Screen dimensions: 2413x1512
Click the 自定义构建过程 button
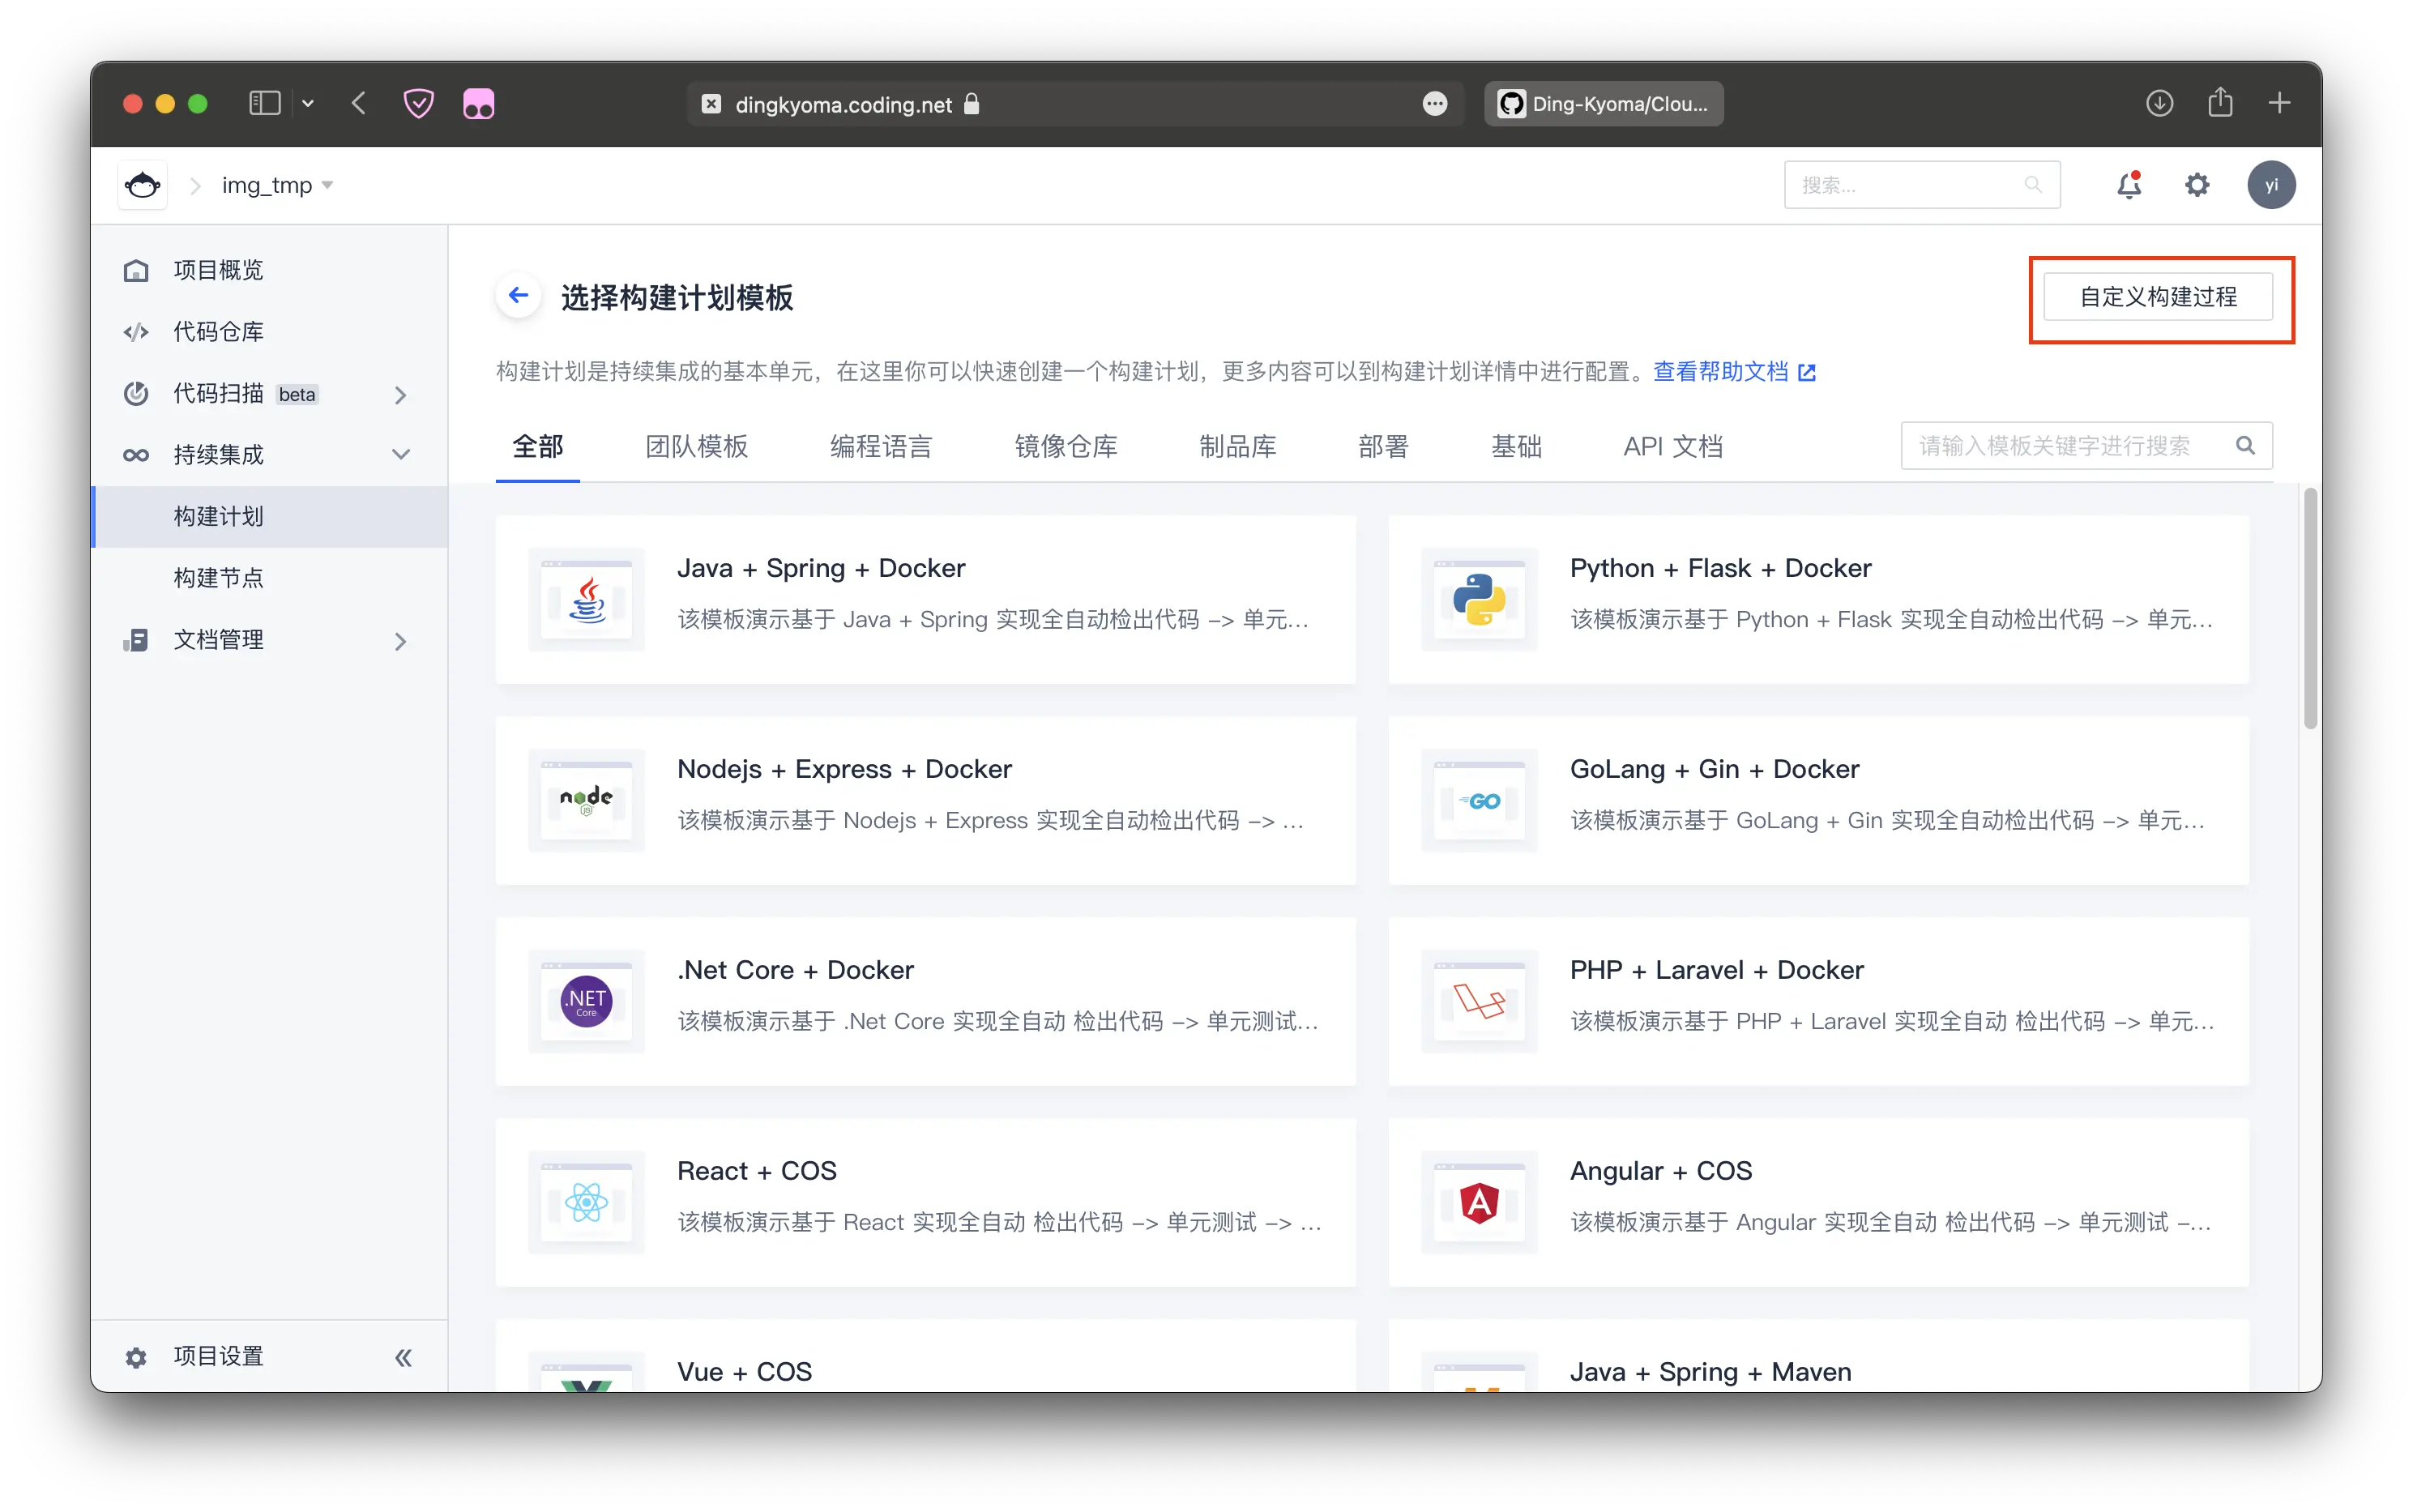[x=2157, y=297]
